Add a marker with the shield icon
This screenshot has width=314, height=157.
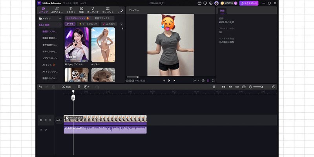click(79, 87)
